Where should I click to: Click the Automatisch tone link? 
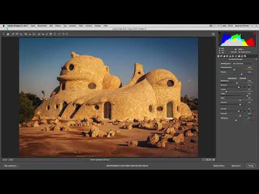[232, 78]
